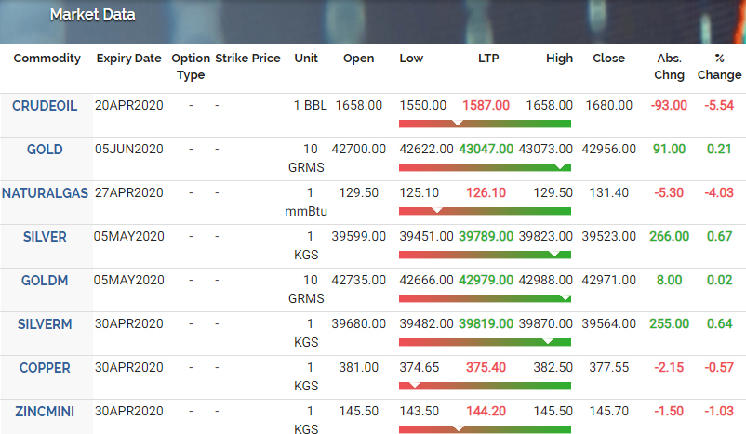The width and height of the screenshot is (746, 434).
Task: Open the COPPER commodity link
Action: (x=45, y=368)
